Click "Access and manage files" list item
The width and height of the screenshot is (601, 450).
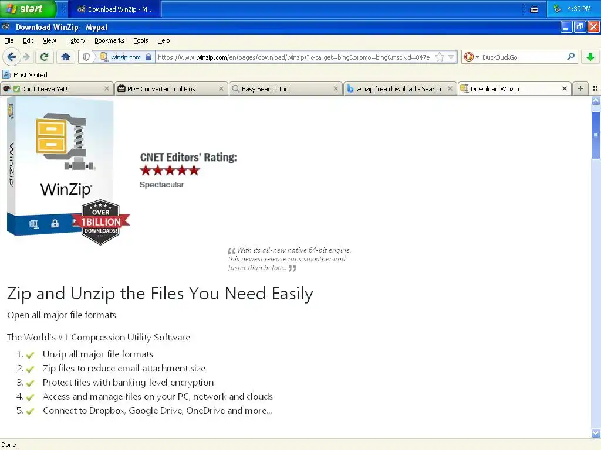[x=157, y=397]
